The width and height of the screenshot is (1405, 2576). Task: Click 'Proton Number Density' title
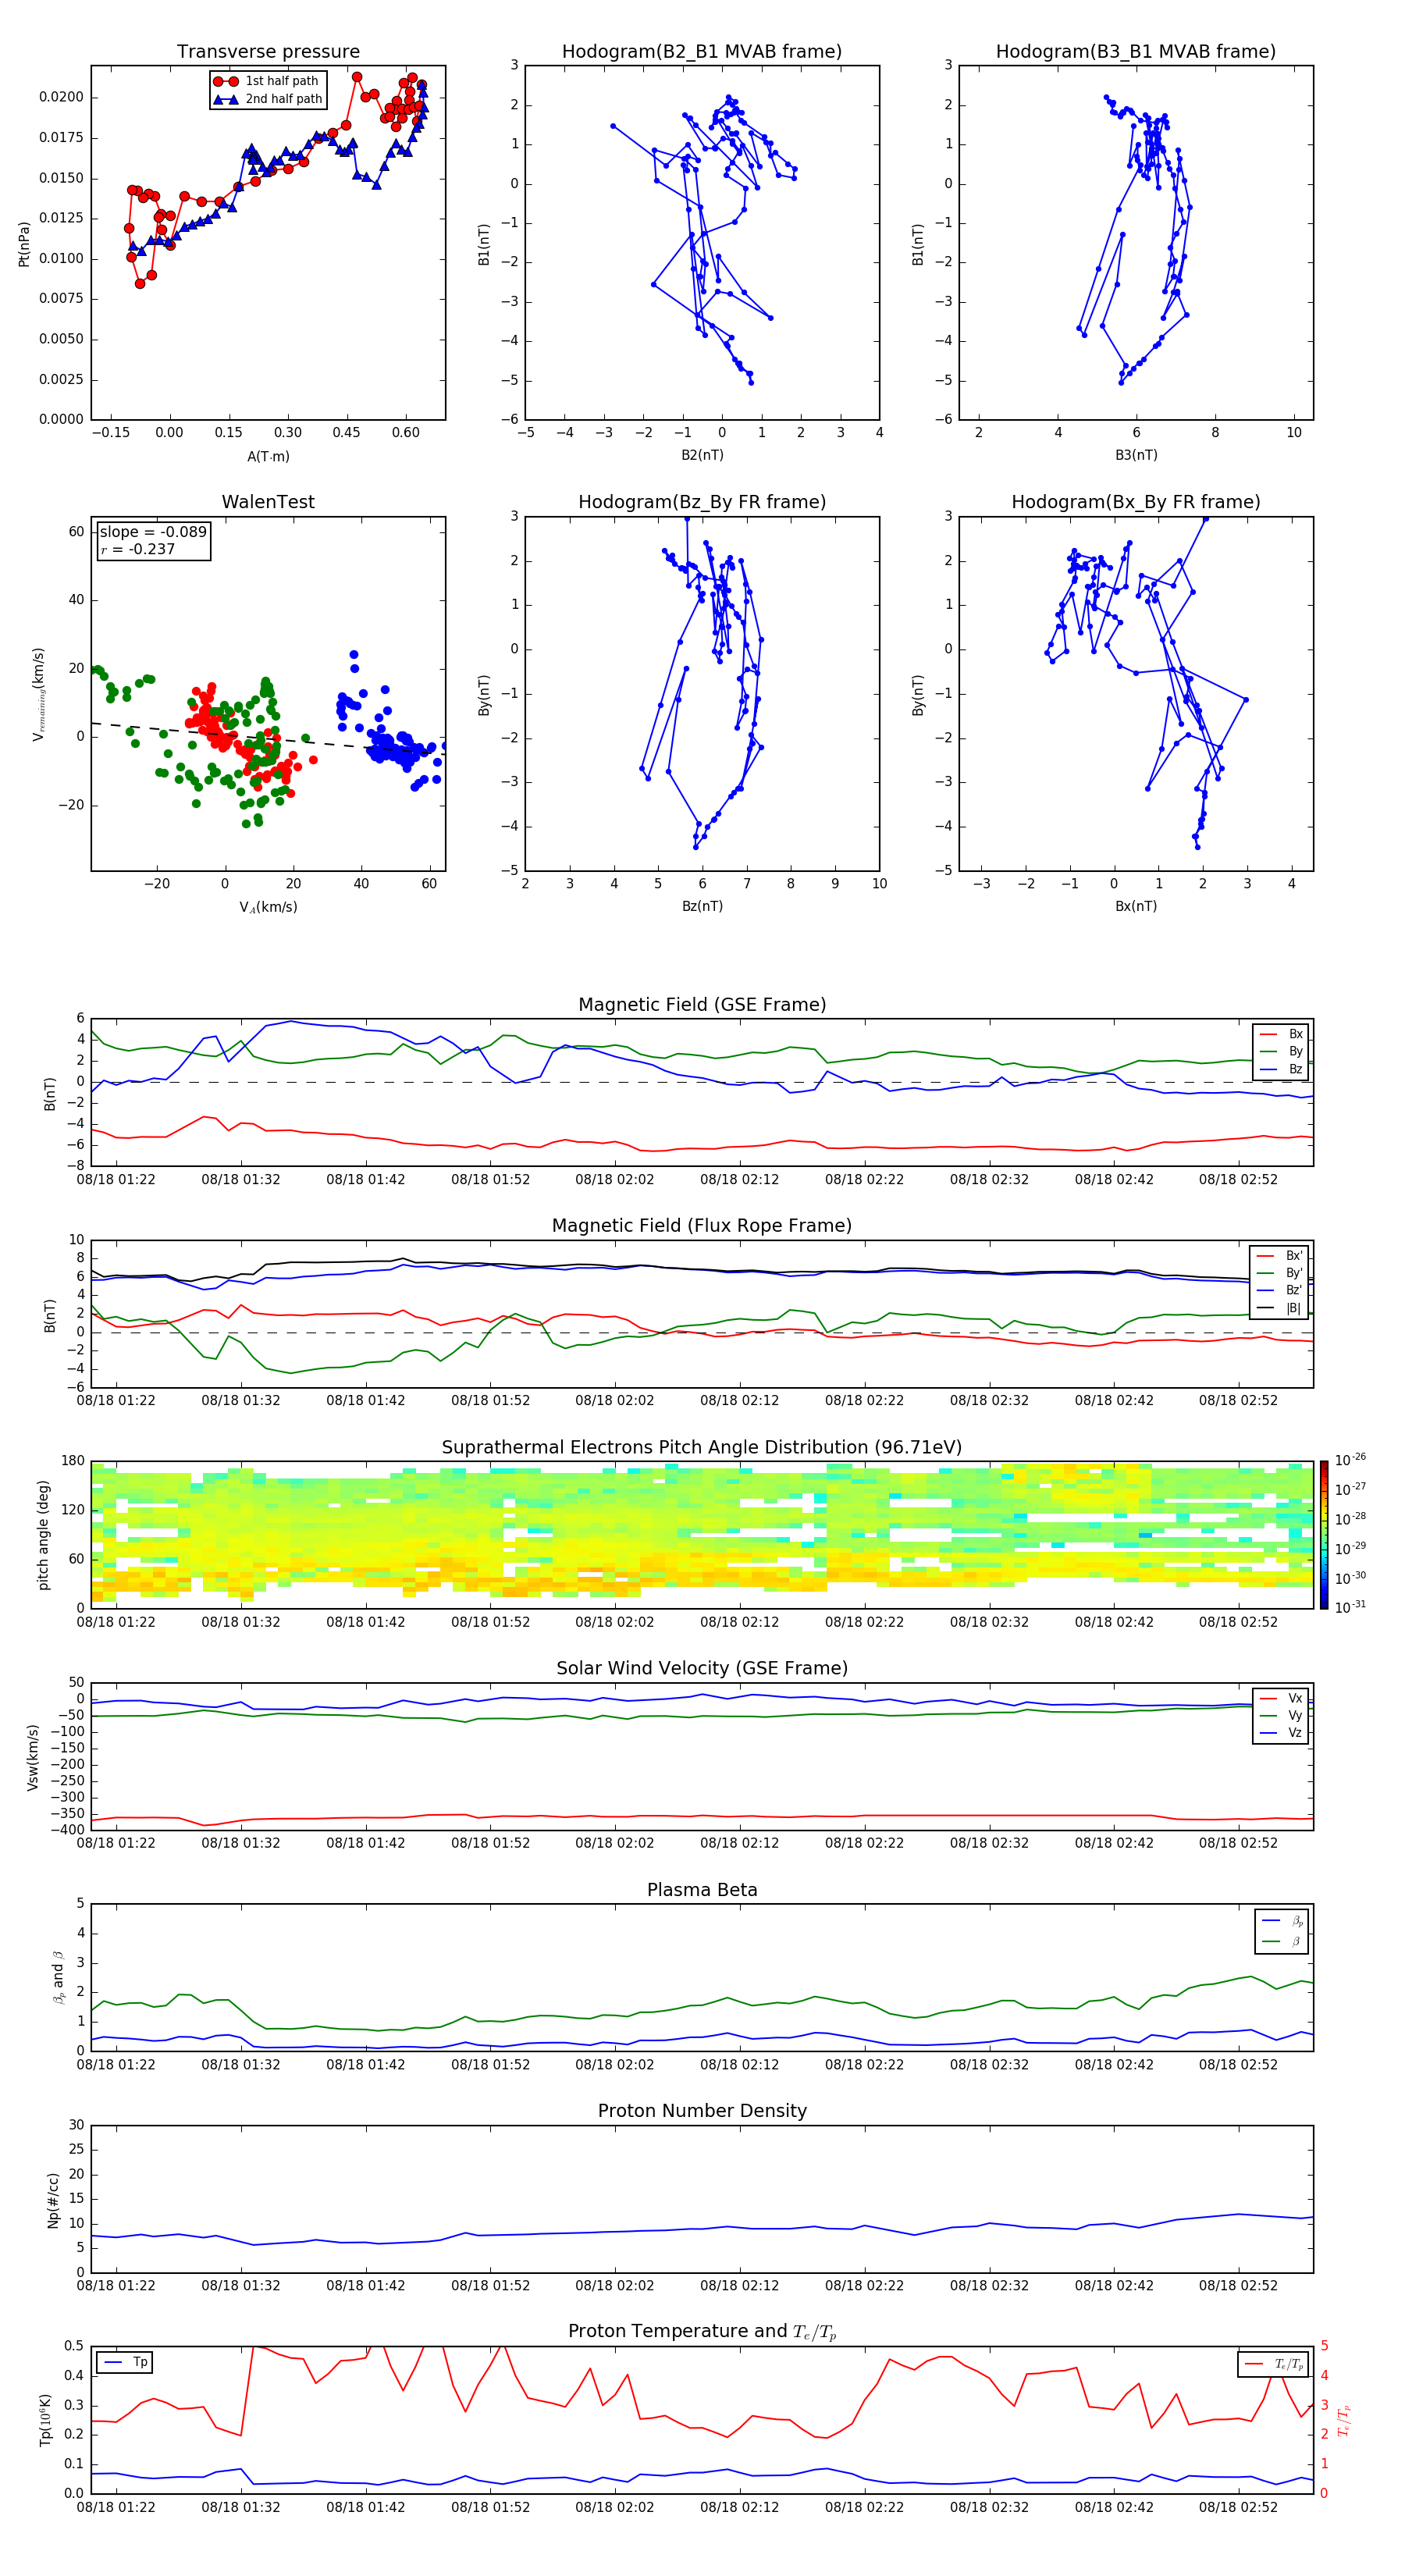(x=702, y=2111)
